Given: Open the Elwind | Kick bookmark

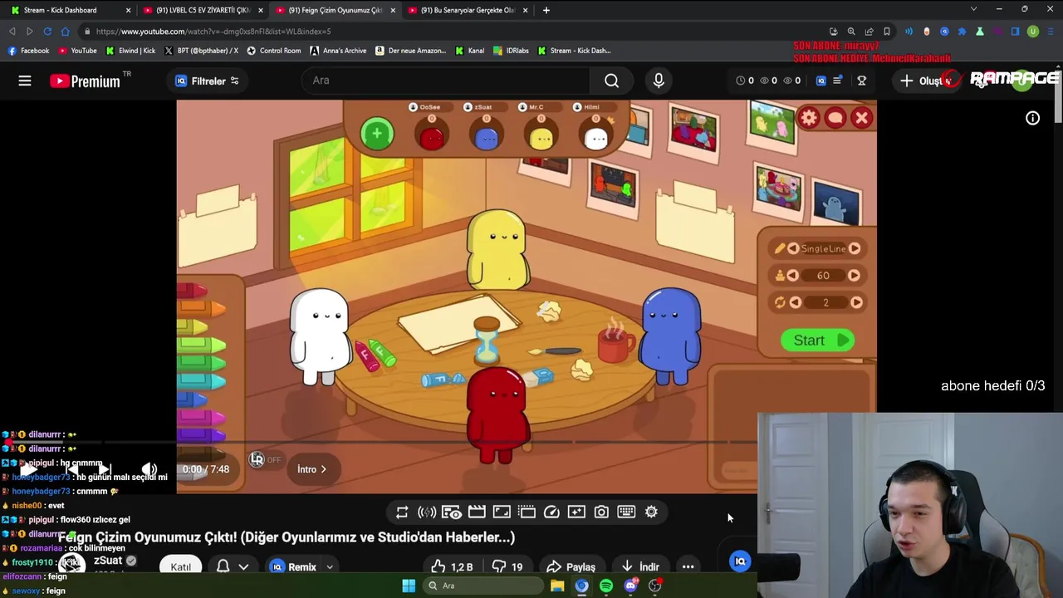Looking at the screenshot, I should tap(130, 51).
